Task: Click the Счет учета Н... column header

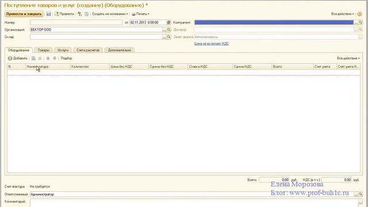Action: tap(348, 67)
